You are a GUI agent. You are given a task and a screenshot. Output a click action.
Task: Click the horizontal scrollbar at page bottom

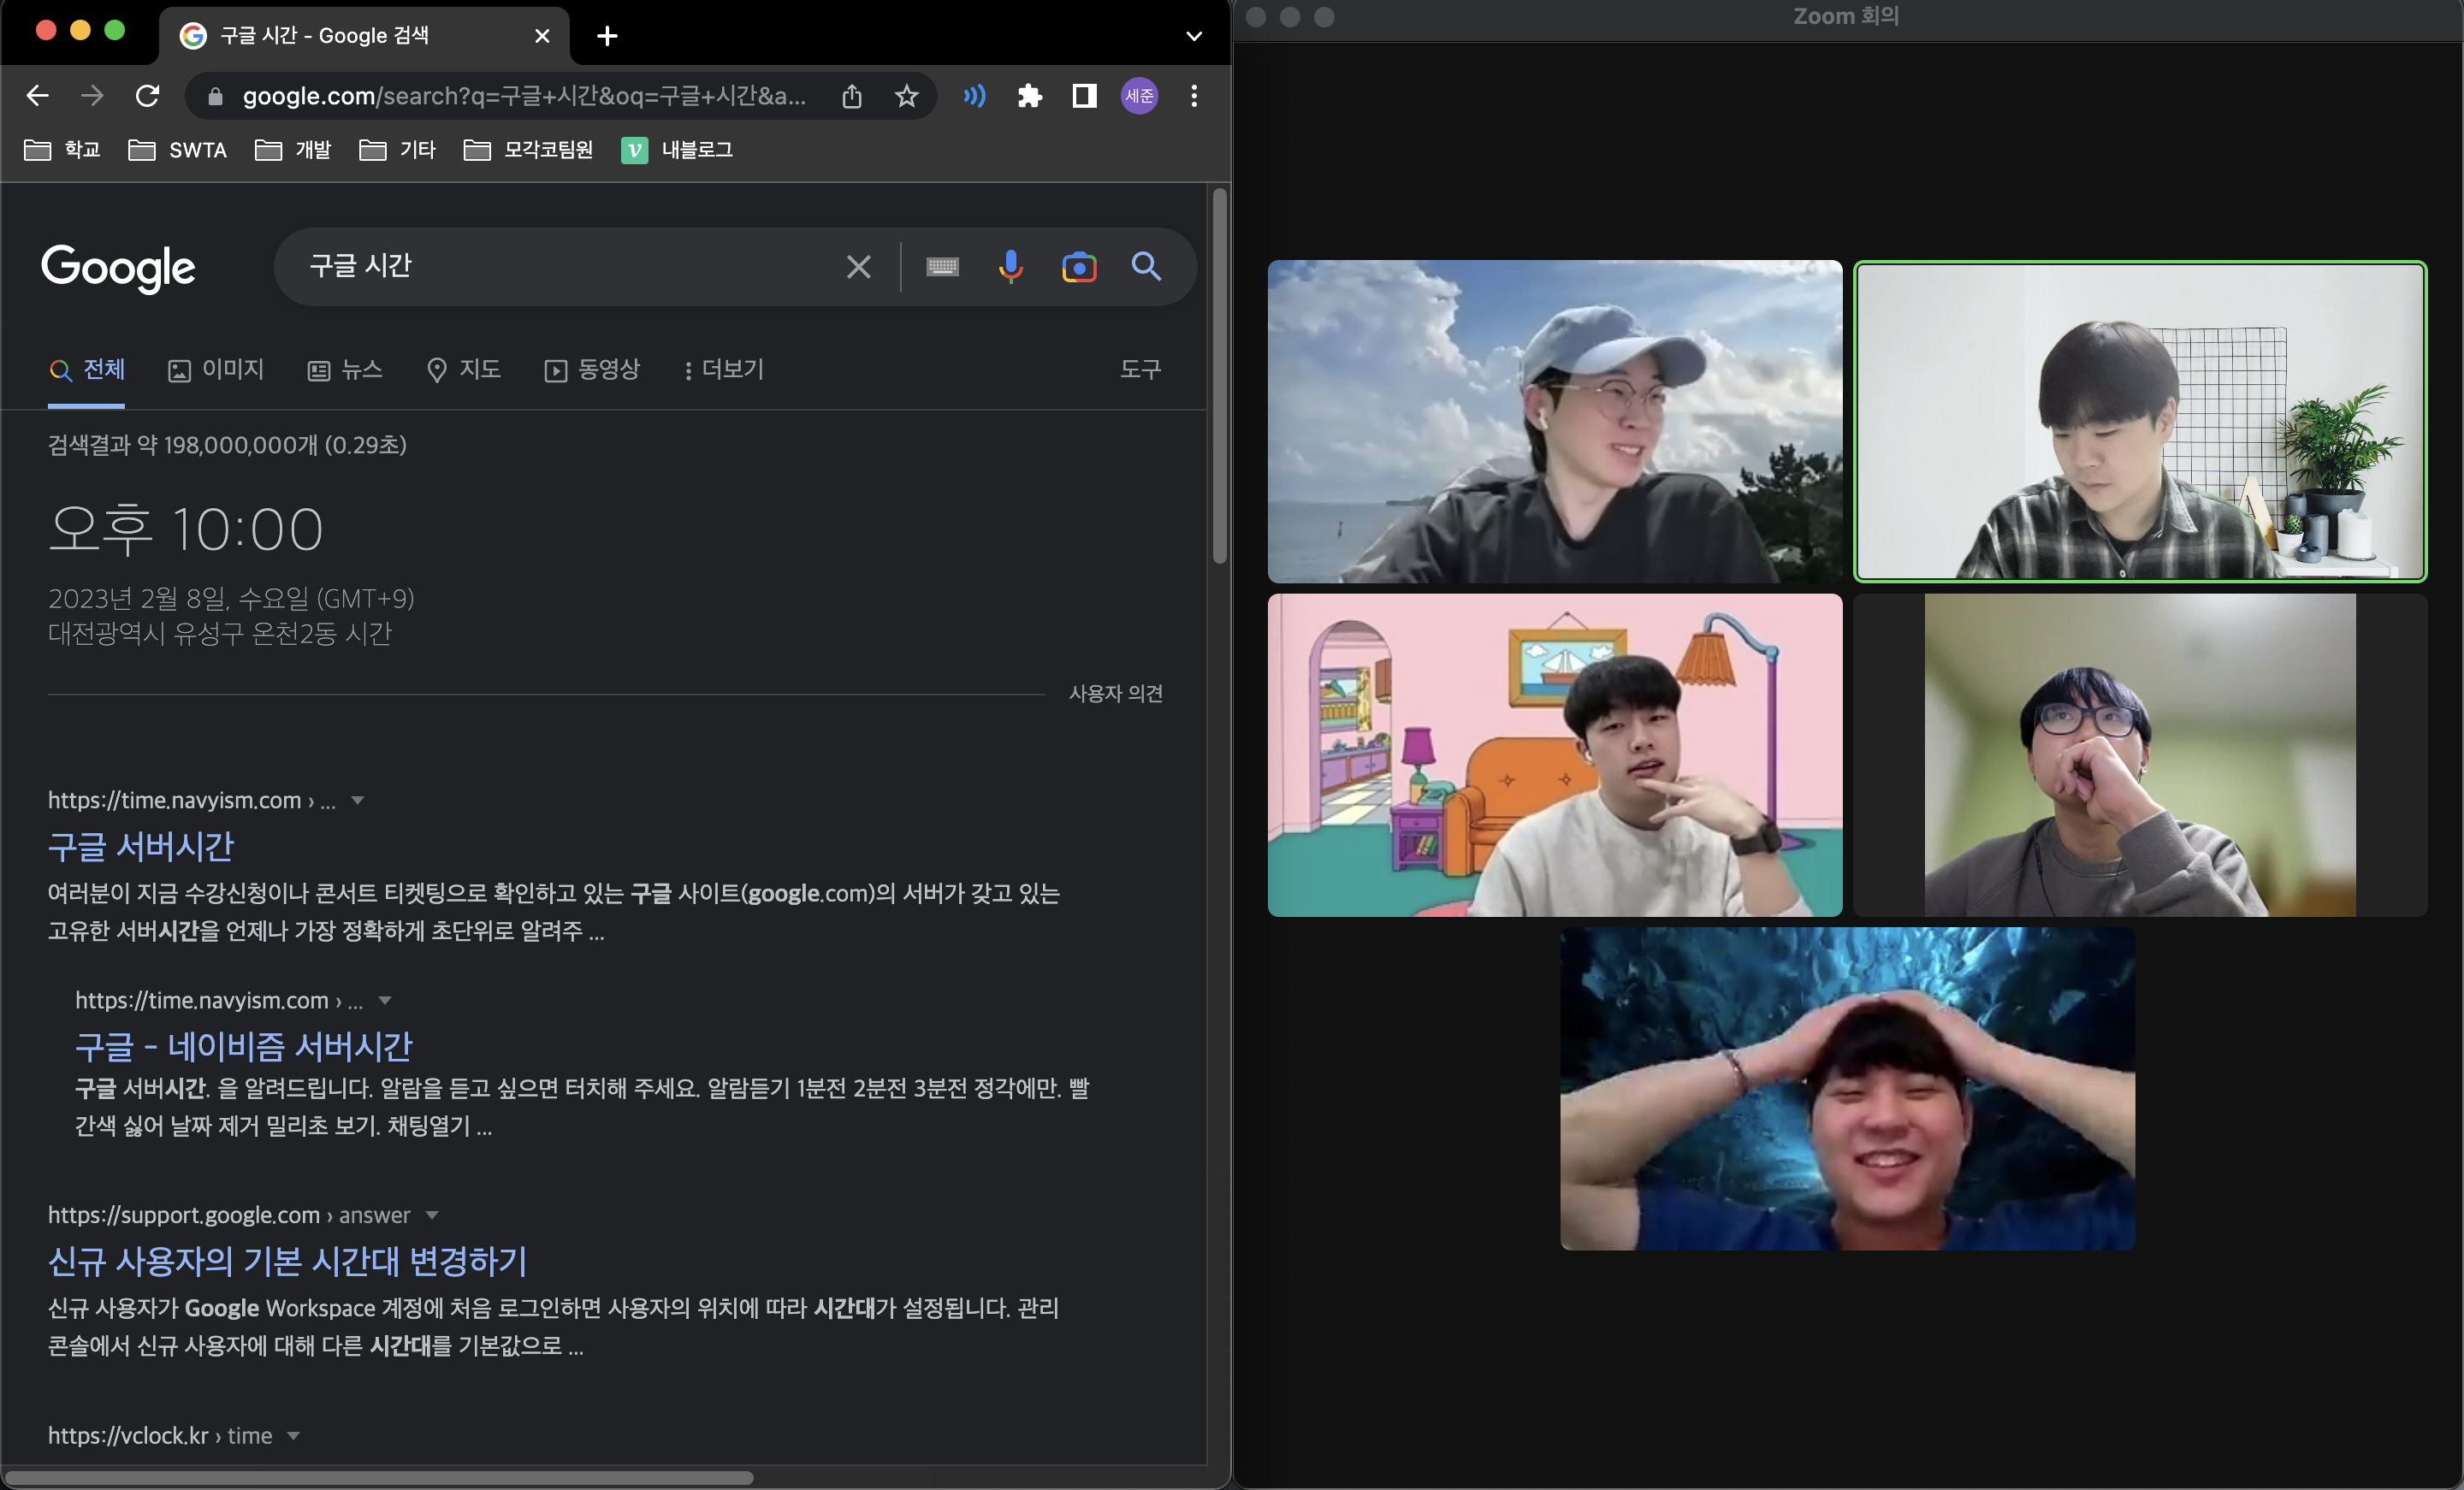380,1477
